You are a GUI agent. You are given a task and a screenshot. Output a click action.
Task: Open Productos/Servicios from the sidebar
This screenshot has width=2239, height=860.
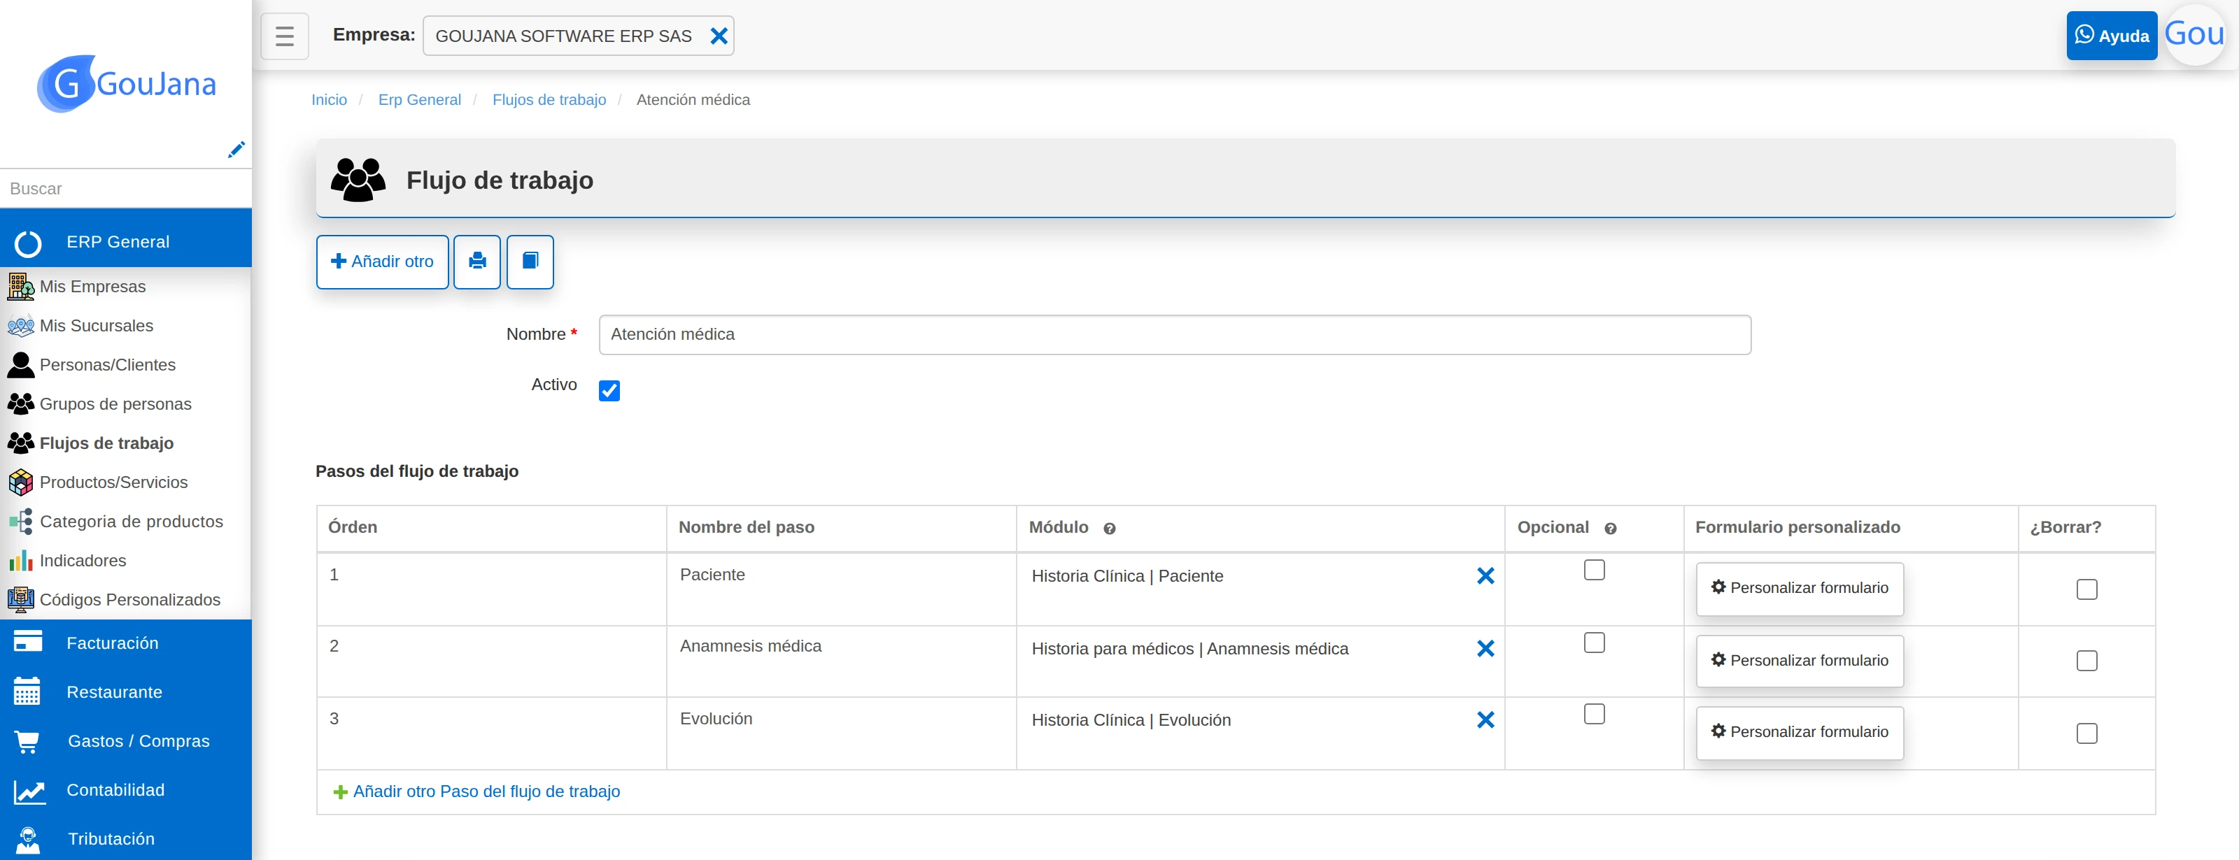click(x=113, y=482)
